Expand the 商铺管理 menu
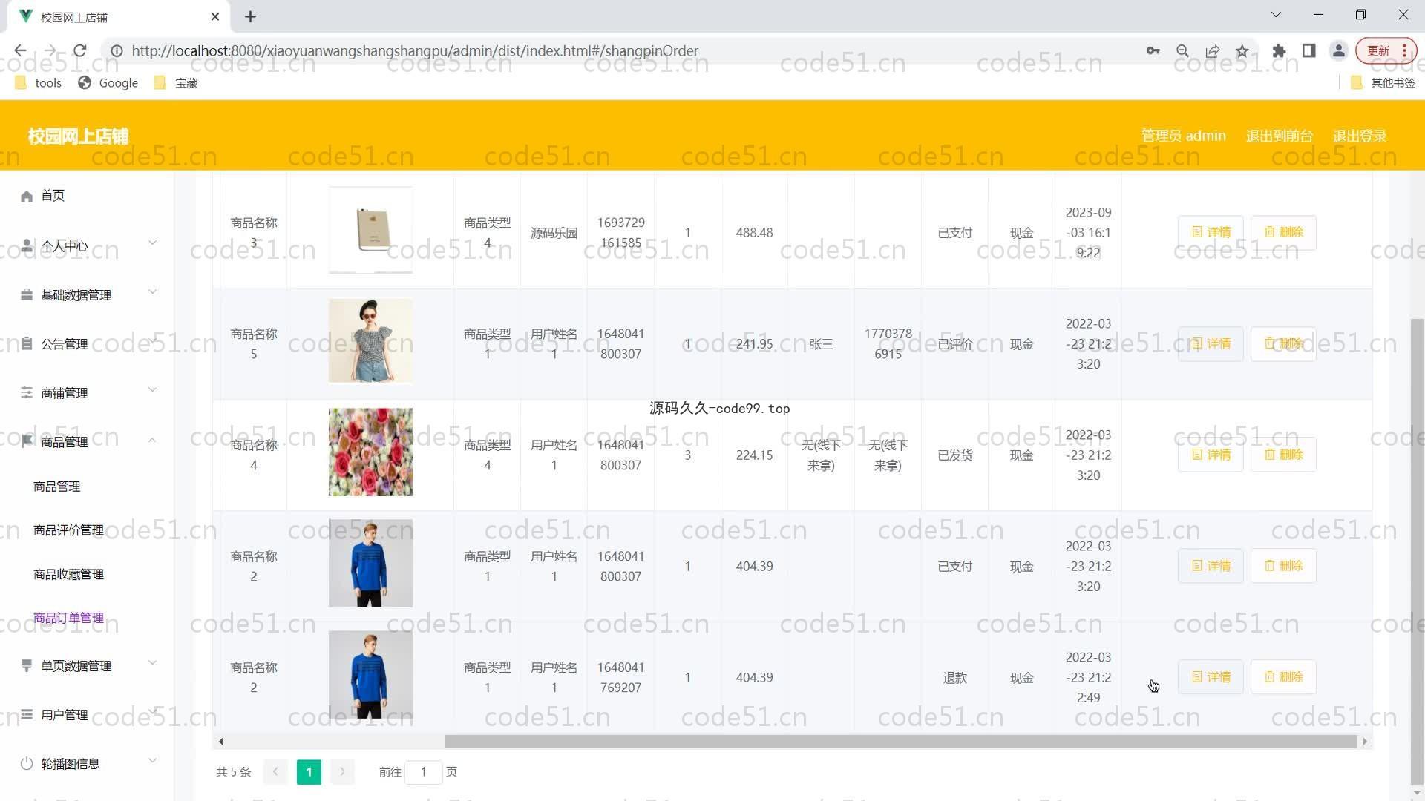 coord(87,392)
